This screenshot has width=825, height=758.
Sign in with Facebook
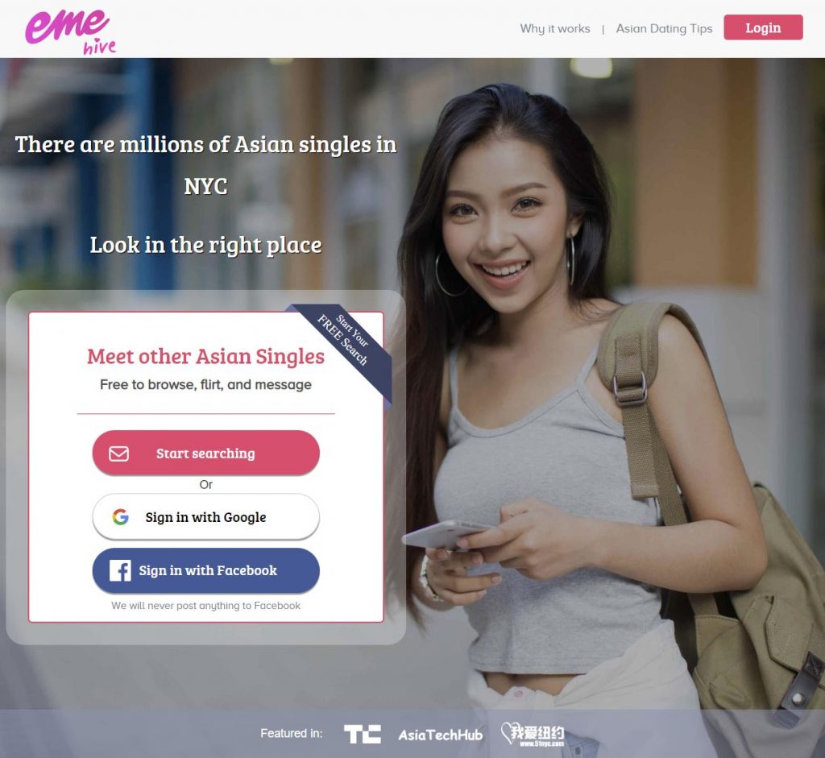click(x=205, y=570)
